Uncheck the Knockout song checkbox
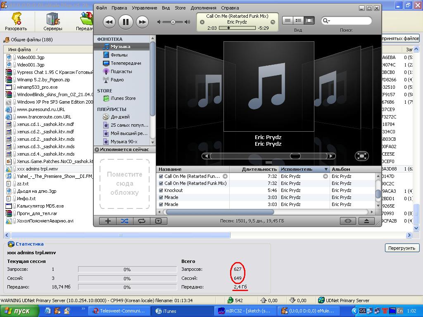 point(161,190)
